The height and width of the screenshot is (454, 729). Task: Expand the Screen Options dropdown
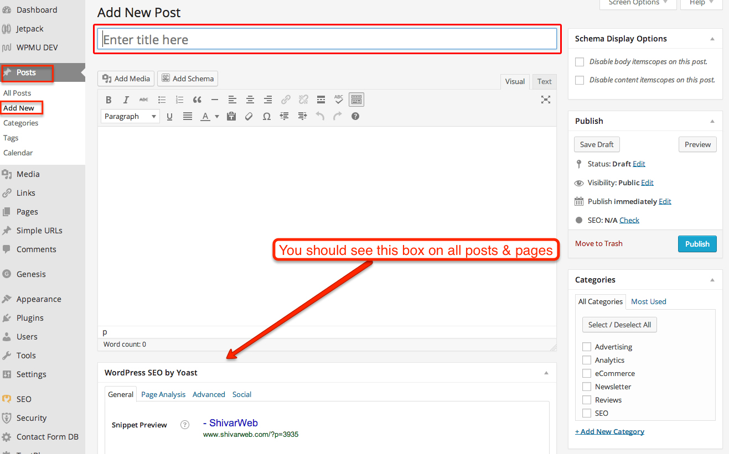(x=638, y=3)
